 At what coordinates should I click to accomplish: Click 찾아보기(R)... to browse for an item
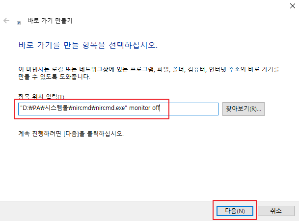[244, 109]
